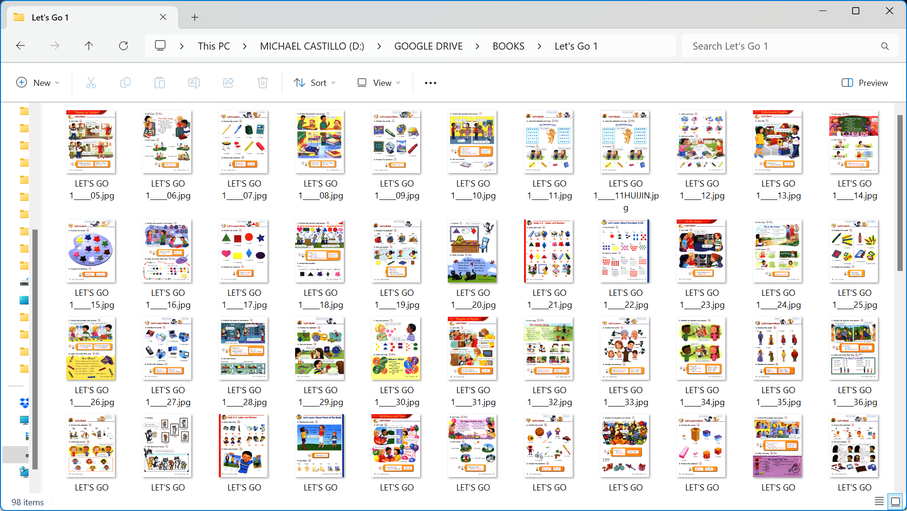Expand chevron after BOOKS breadcrumb
Viewport: 907px width, 511px height.
539,46
